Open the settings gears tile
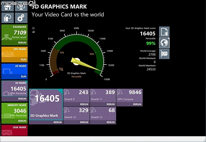Viewport: 206px width, 142px height. point(21,18)
